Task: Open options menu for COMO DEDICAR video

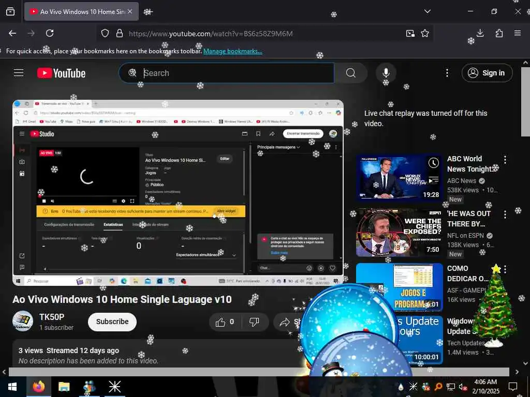Action: (505, 269)
